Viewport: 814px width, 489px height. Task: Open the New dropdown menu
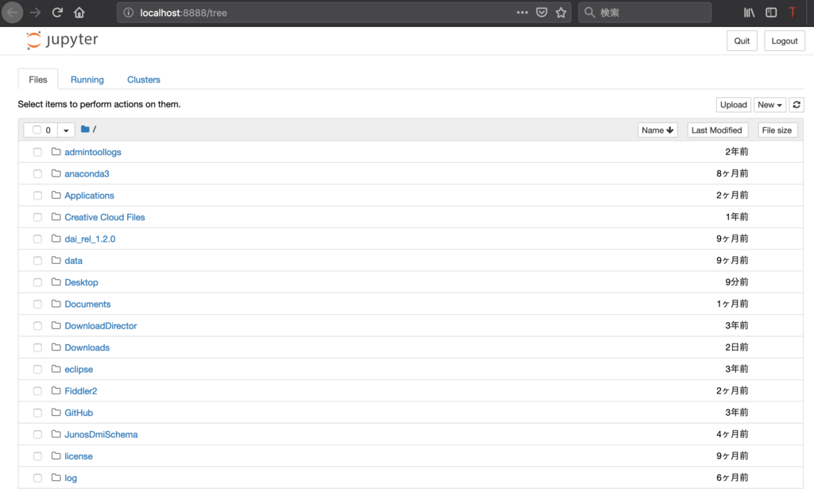pos(769,104)
